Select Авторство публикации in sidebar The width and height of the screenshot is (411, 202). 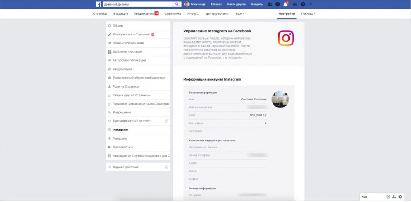point(138,60)
